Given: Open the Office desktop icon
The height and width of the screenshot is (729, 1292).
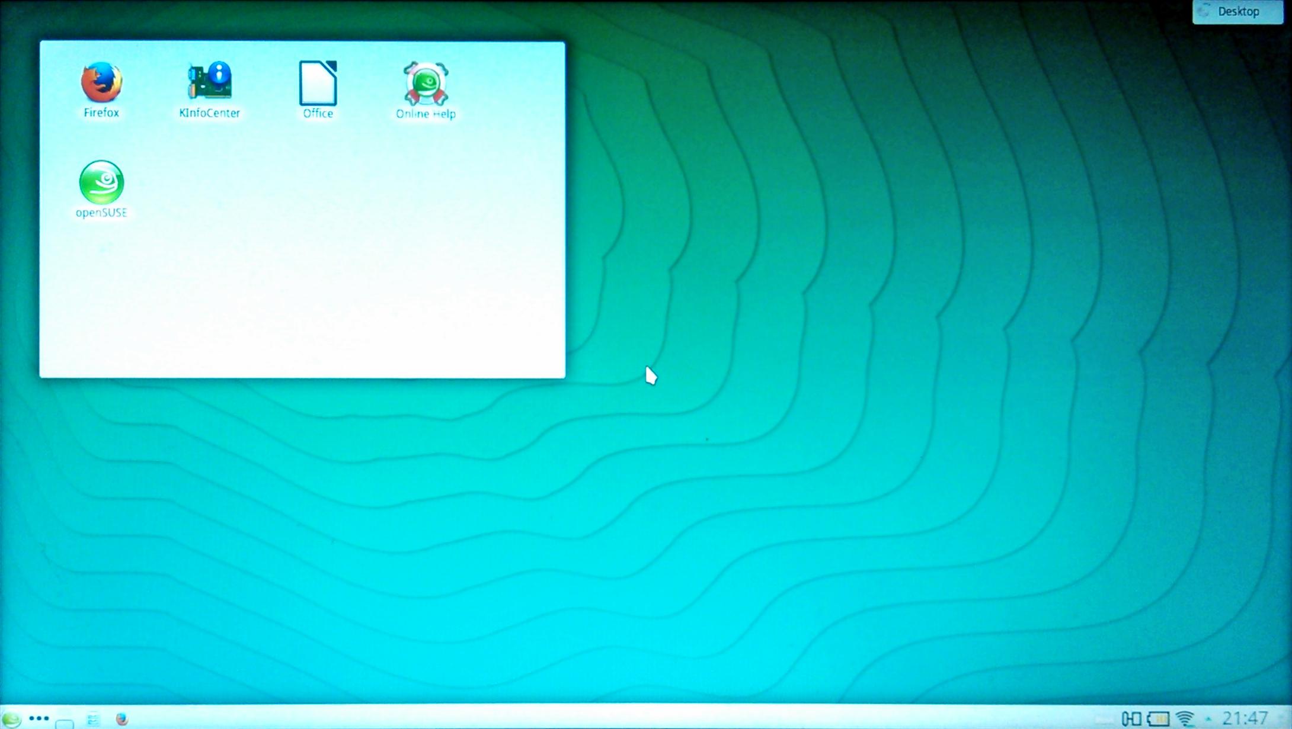Looking at the screenshot, I should 318,89.
